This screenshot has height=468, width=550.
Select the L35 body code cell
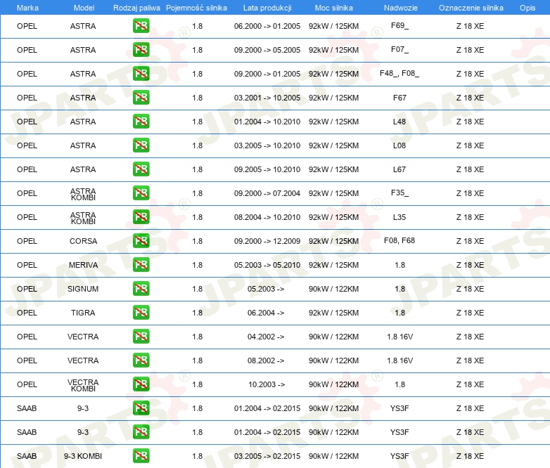pyautogui.click(x=399, y=217)
